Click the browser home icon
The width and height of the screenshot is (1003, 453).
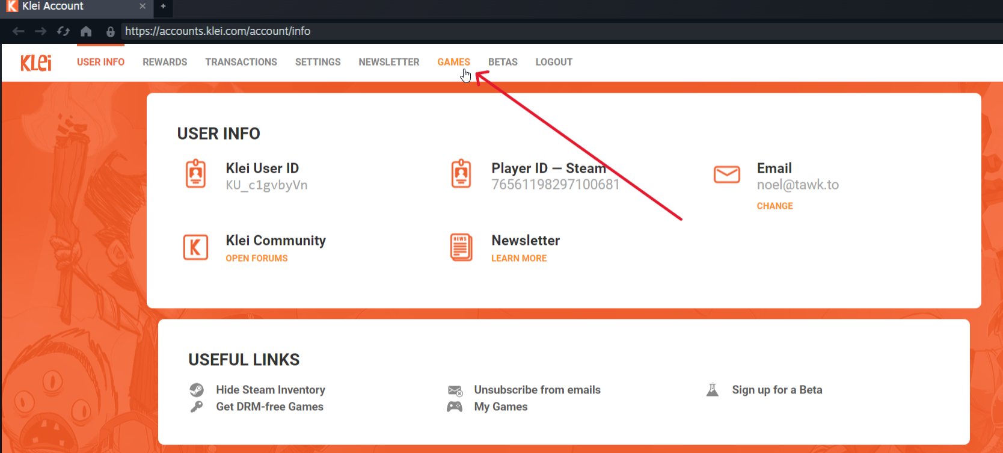[86, 31]
